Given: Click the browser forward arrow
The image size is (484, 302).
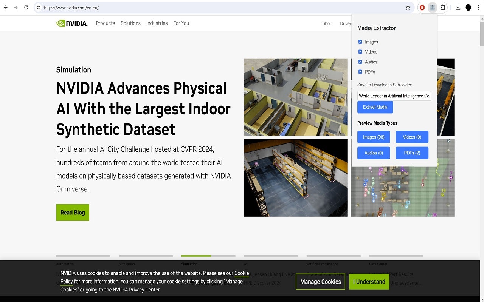Looking at the screenshot, I should [x=16, y=8].
